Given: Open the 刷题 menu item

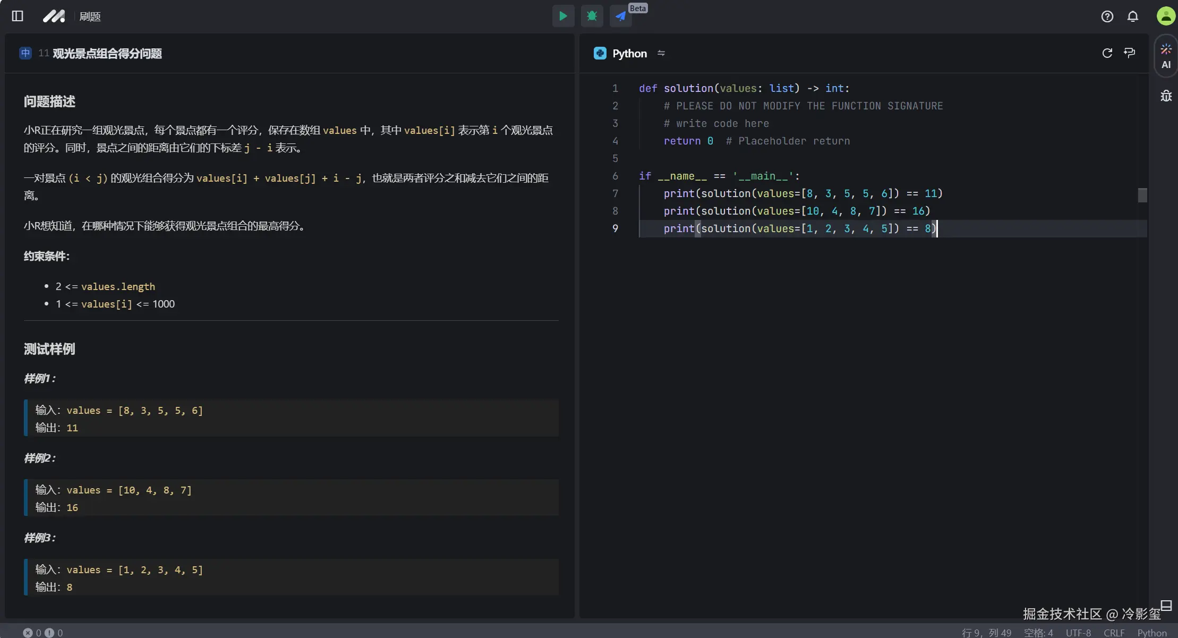Looking at the screenshot, I should [x=90, y=16].
